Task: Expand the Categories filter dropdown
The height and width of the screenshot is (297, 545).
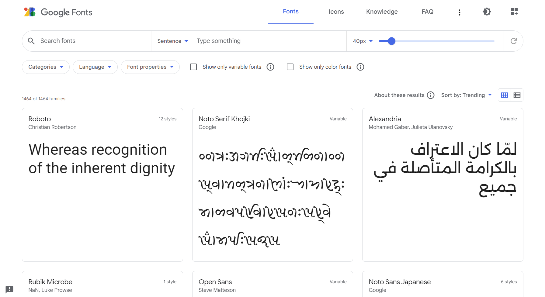Action: [x=46, y=67]
